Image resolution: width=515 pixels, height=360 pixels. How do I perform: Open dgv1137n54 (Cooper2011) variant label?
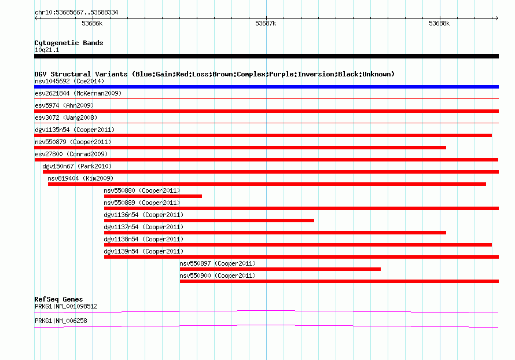pyautogui.click(x=144, y=227)
